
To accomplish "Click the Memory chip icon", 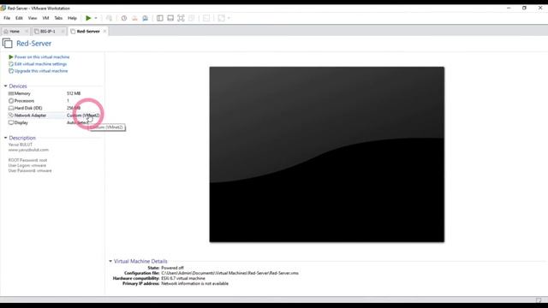I will [x=11, y=93].
